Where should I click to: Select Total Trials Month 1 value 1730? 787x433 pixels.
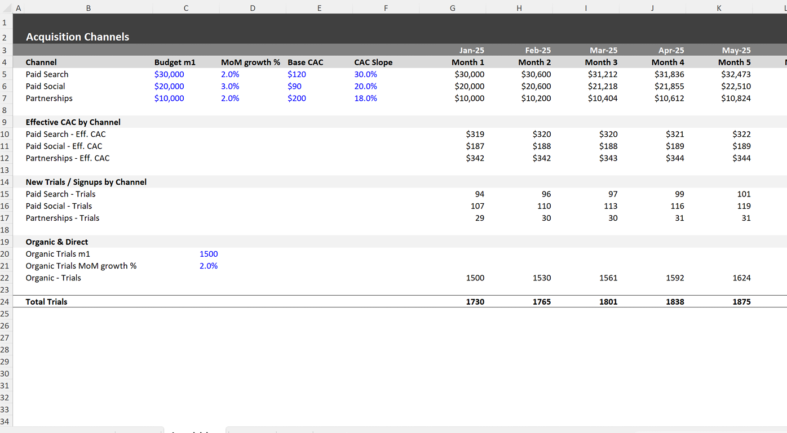click(475, 302)
